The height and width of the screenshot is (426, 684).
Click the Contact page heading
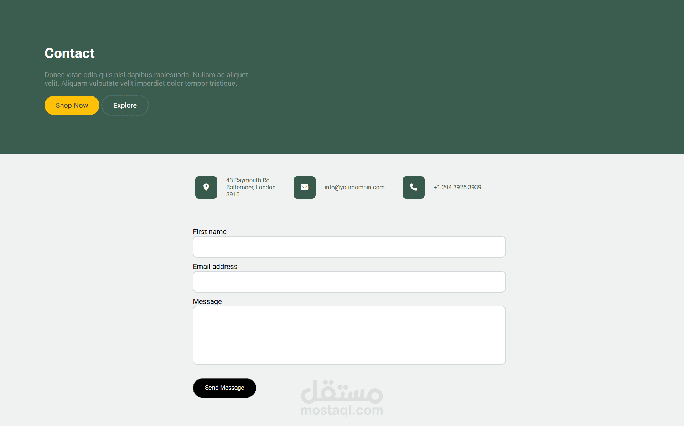[x=69, y=53]
